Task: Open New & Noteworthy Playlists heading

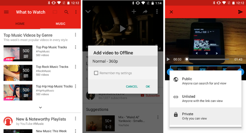Action: [41, 119]
